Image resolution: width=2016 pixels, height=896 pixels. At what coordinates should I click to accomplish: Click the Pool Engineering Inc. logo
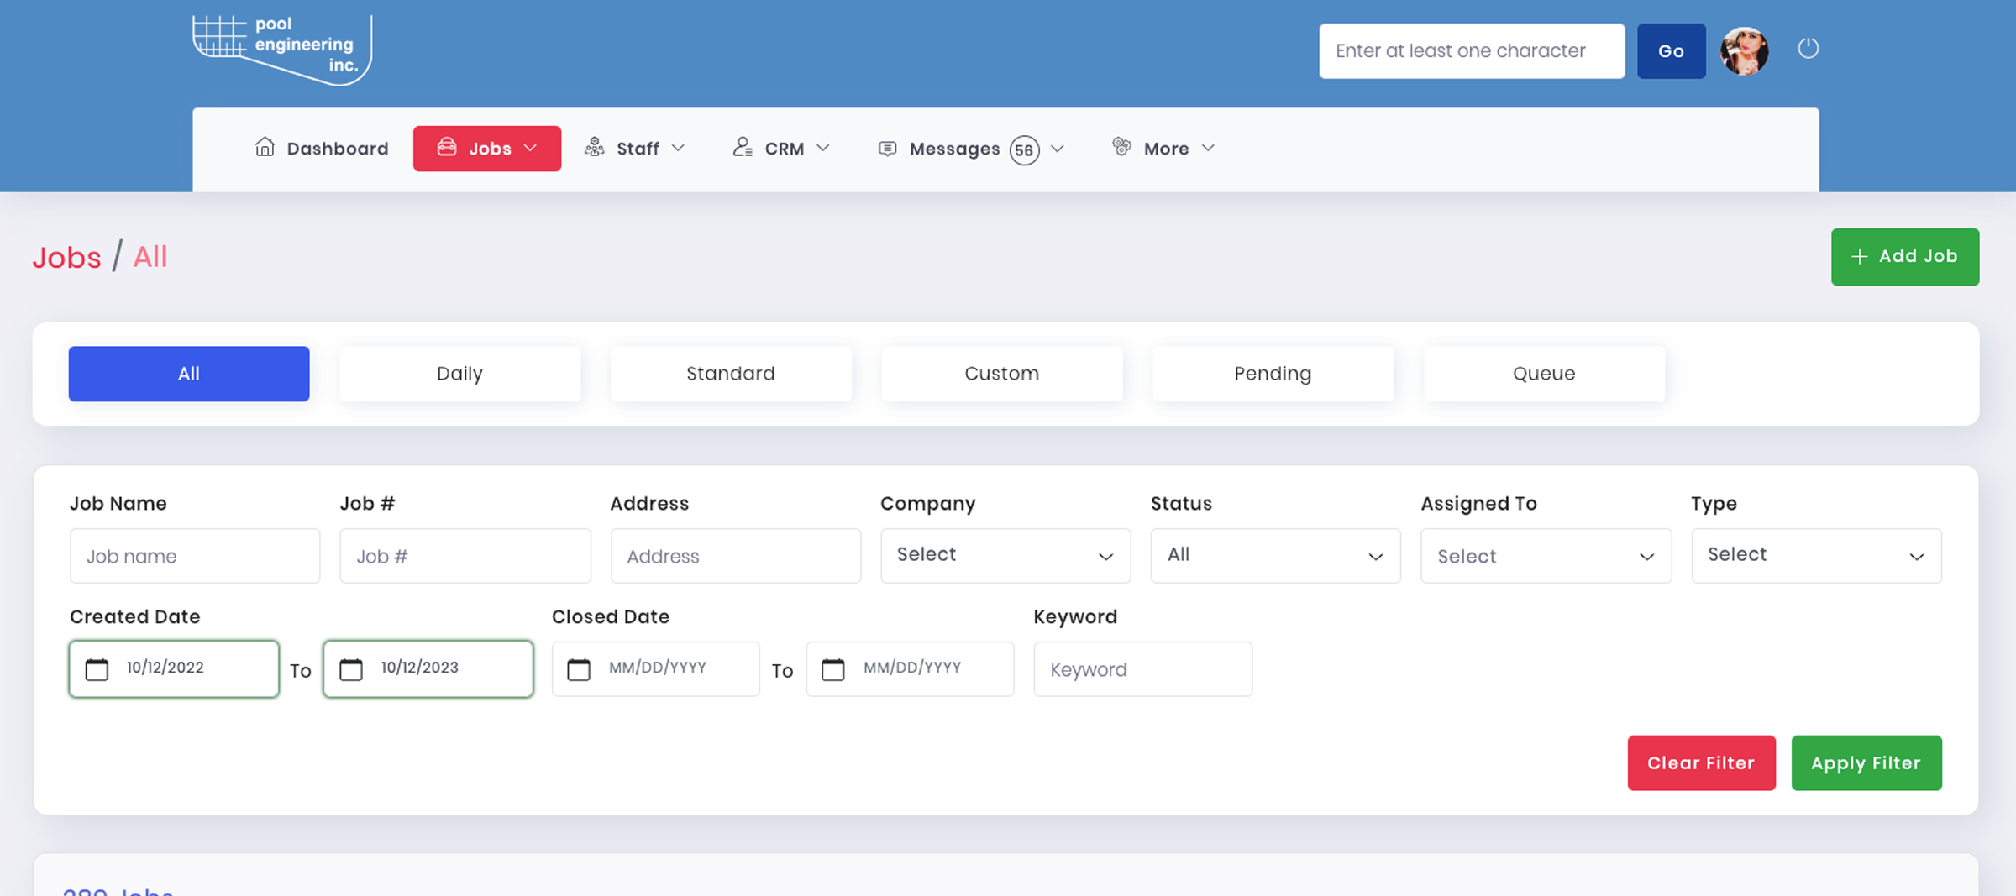click(x=282, y=49)
